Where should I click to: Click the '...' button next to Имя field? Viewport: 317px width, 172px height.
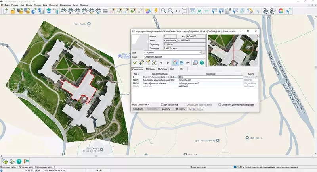(x=204, y=53)
